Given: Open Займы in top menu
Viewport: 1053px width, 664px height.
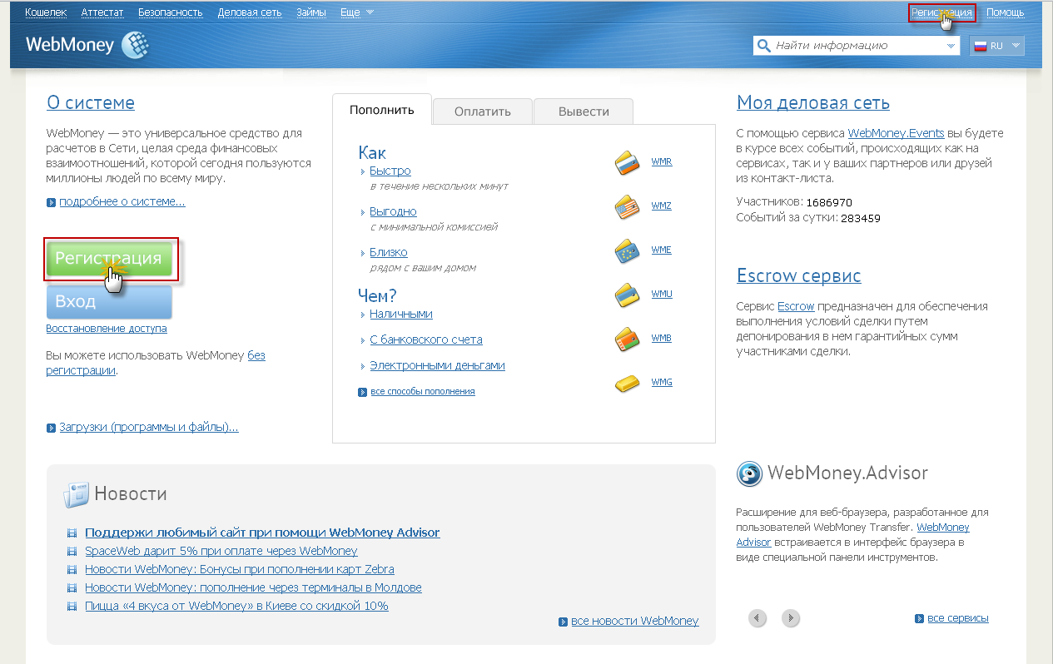Looking at the screenshot, I should click(x=311, y=12).
